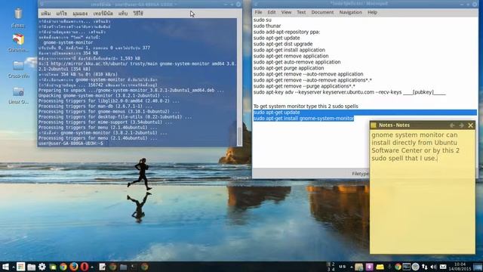The width and height of the screenshot is (483, 272).
Task: Click the Filetype label in Mousepad status bar
Action: (360, 174)
